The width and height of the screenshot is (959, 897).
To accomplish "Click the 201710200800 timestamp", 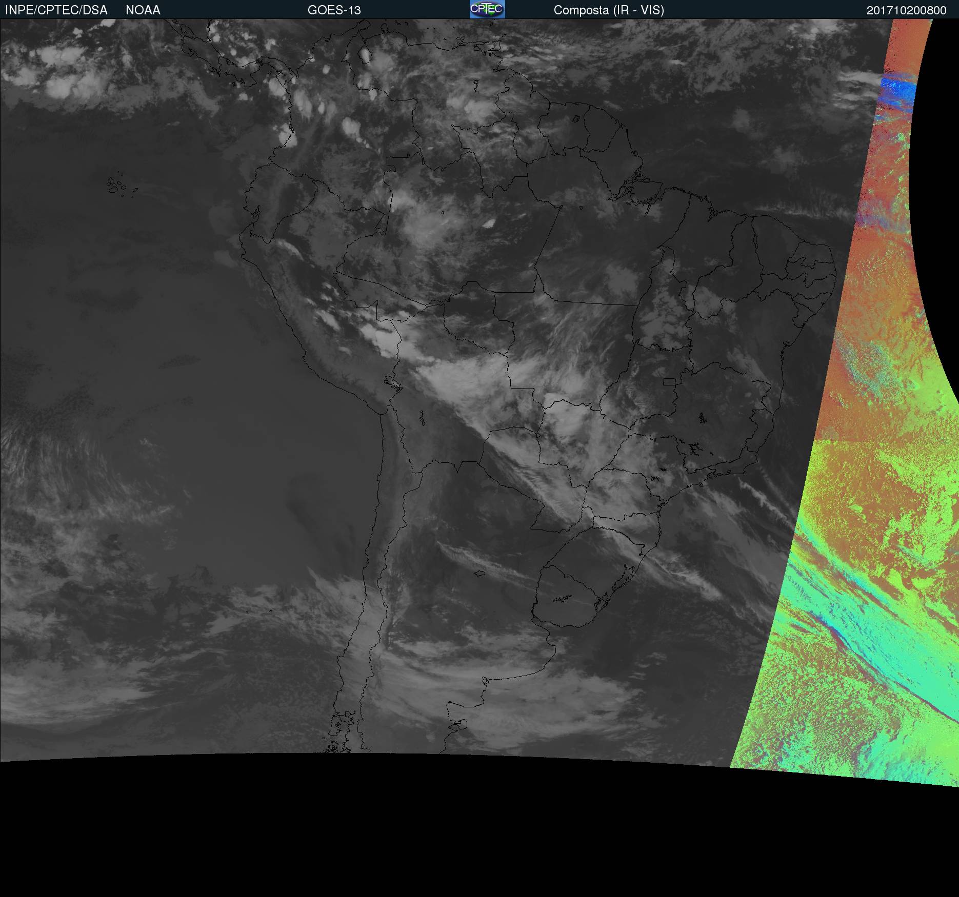I will [x=906, y=10].
